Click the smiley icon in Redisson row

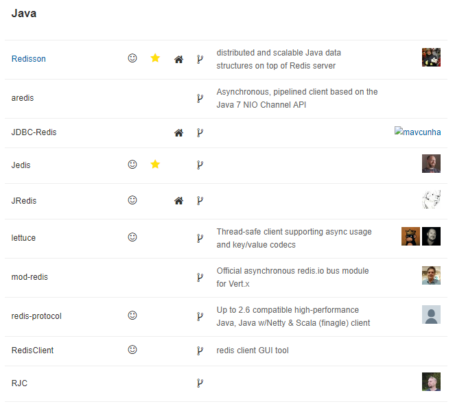coord(132,58)
